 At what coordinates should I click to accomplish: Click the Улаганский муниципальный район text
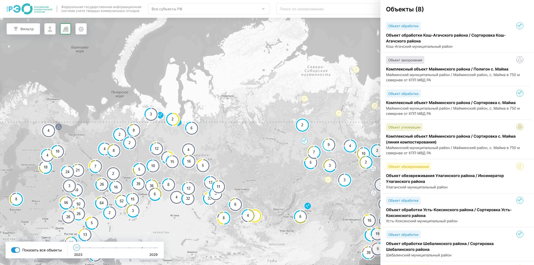point(417,187)
